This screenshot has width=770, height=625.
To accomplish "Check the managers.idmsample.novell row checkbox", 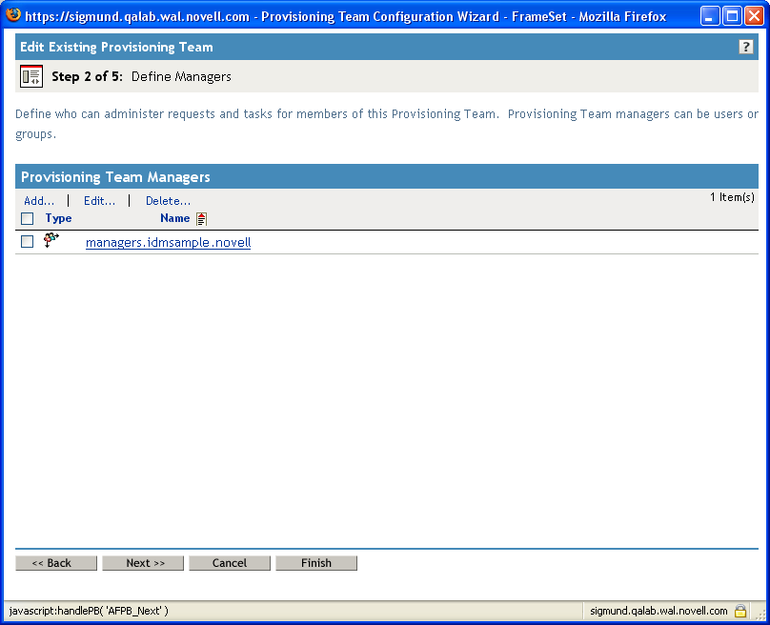I will tap(28, 242).
